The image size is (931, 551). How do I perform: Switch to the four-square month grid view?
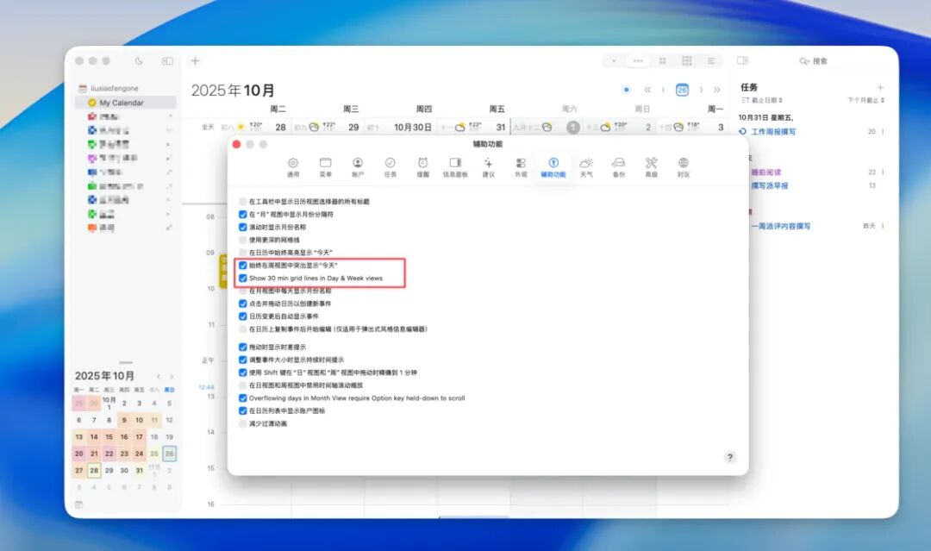coord(663,60)
